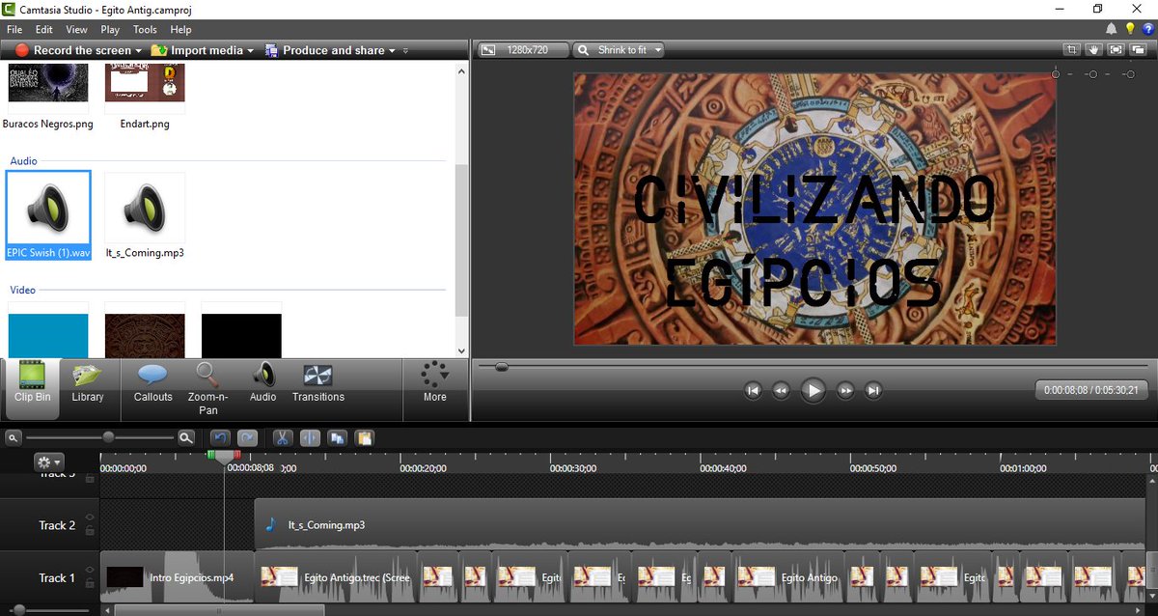This screenshot has width=1158, height=616.
Task: Open timeline track settings gear dropdown
Action: (49, 462)
